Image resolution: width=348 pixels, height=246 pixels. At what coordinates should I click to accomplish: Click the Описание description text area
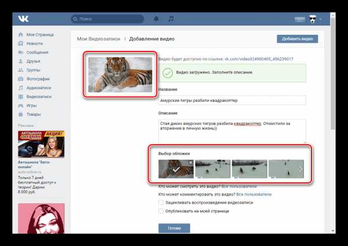(232, 131)
